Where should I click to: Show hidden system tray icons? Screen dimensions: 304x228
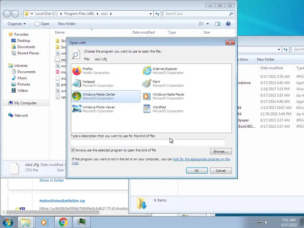[252, 222]
